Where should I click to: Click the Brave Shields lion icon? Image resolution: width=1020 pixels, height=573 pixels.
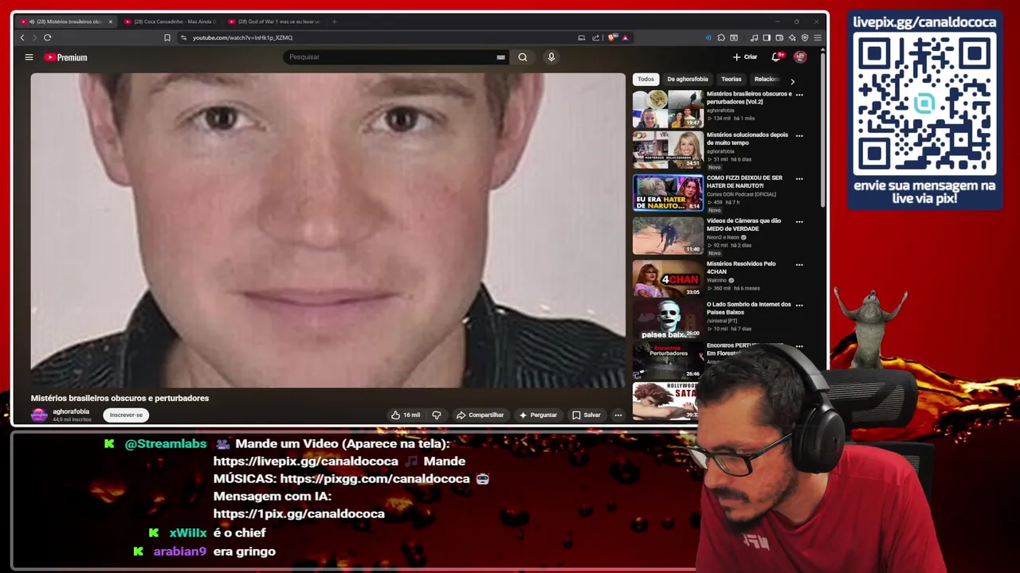[612, 37]
